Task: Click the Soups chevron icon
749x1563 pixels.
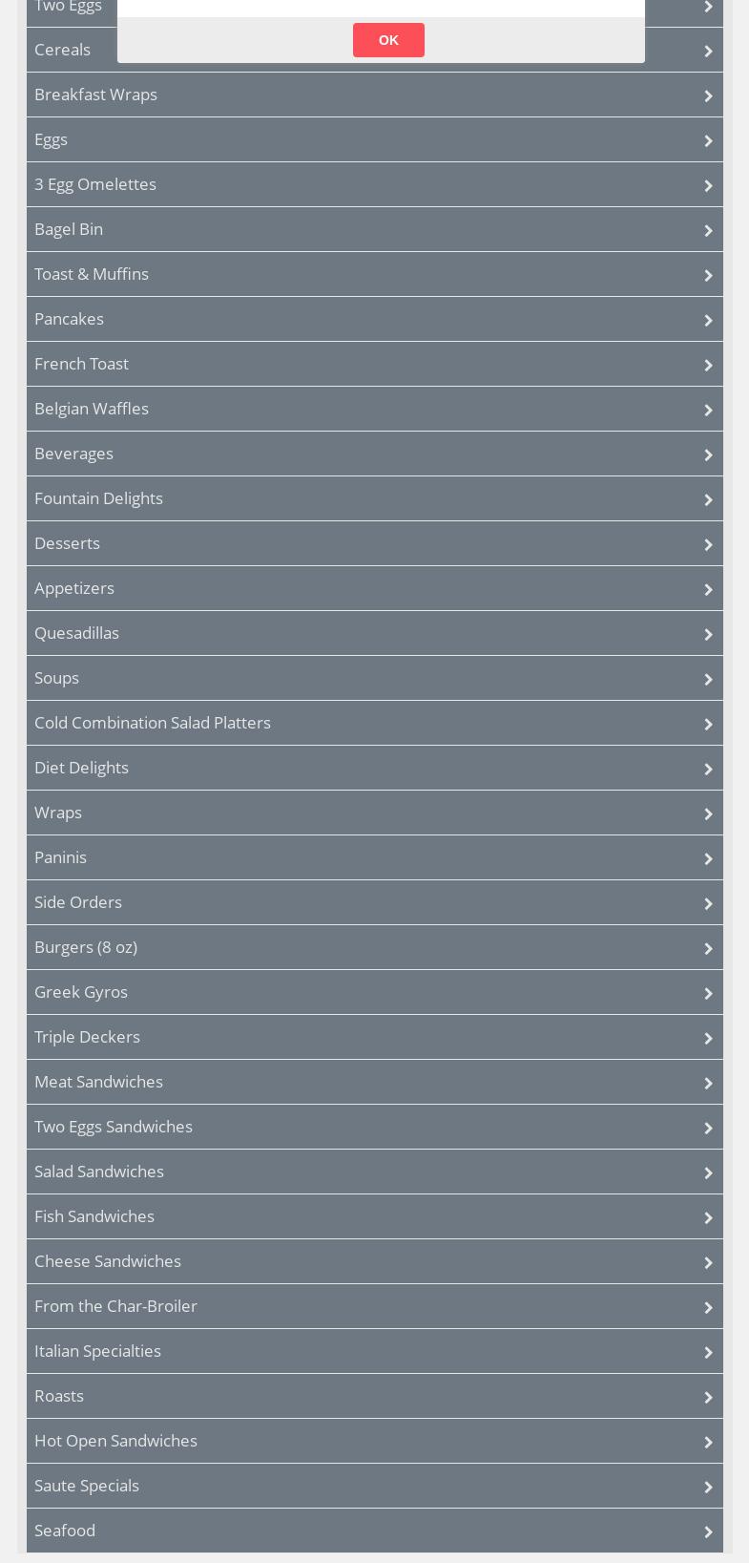Action: tap(708, 679)
